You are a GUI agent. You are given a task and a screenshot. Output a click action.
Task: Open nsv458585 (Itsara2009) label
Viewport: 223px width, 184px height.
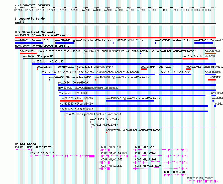[76, 104]
